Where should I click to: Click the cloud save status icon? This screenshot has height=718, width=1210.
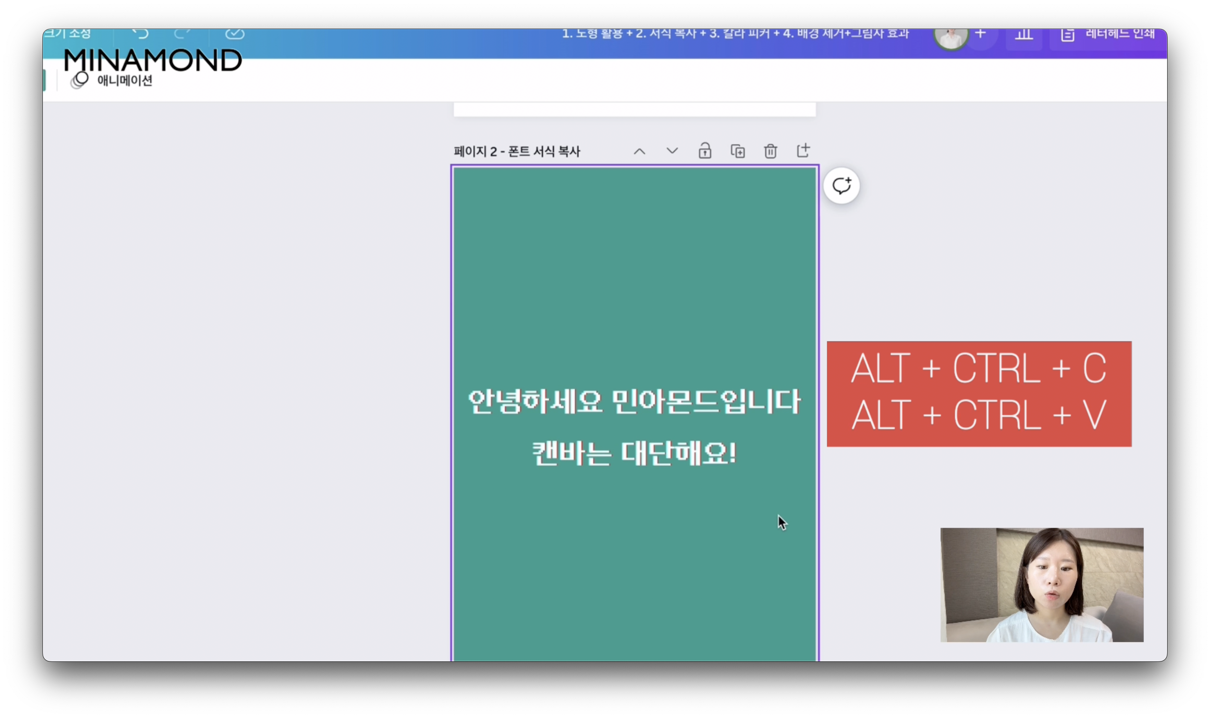(235, 34)
